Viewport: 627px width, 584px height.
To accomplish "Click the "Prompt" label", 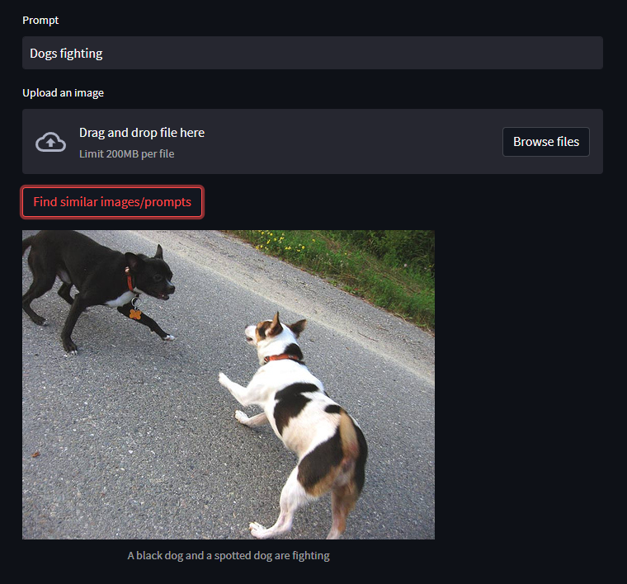I will 40,20.
